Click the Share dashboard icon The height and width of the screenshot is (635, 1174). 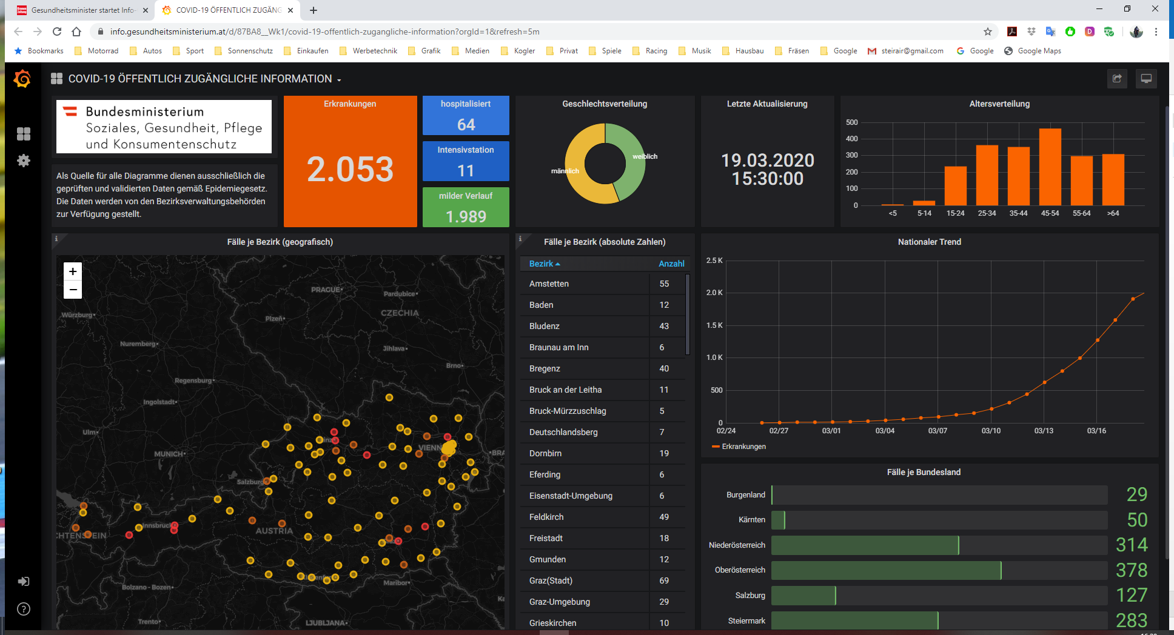1117,79
